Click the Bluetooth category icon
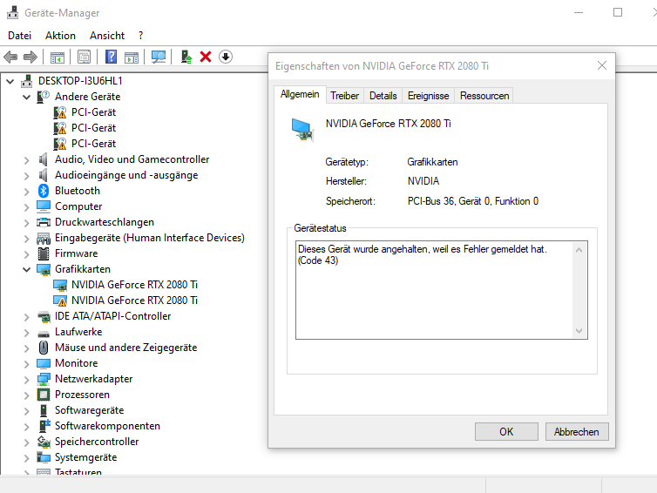Viewport: 657px width, 493px height. [x=44, y=191]
